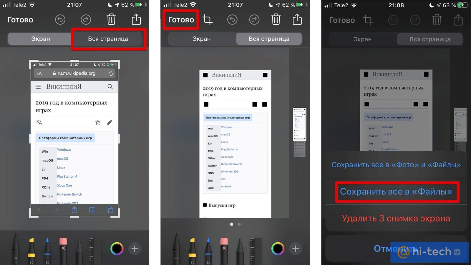Screen dimensions: 471x265
Task: Tap redo arrow on the middle phone screen
Action: coord(254,20)
